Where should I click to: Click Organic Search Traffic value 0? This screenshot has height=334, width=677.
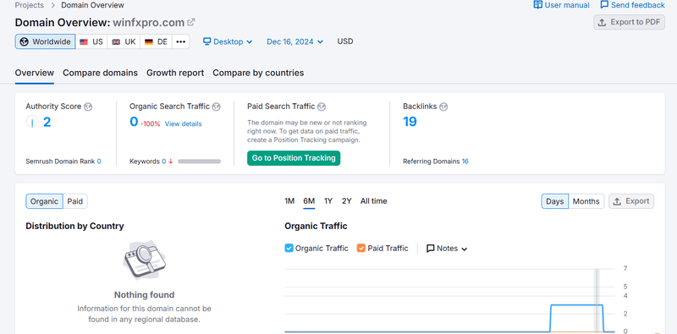[x=134, y=122]
